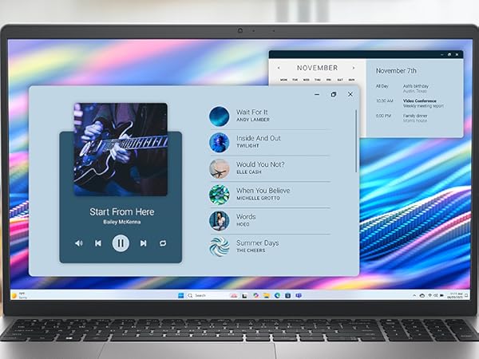Click the 10:30 AM time label

point(384,101)
